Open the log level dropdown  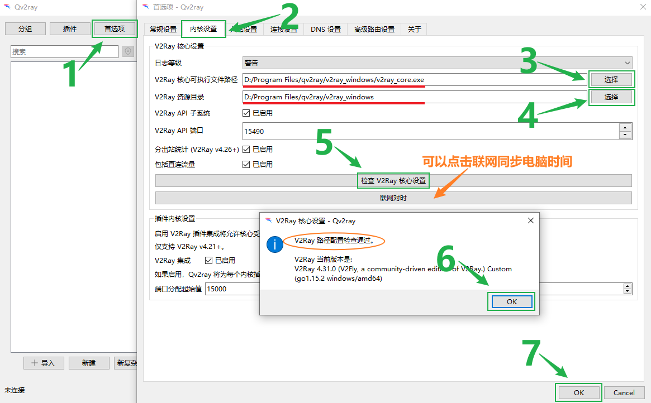[x=437, y=63]
